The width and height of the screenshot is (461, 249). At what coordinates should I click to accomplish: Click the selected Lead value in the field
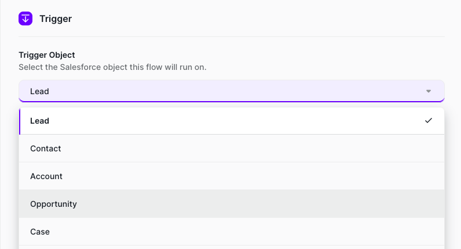(x=40, y=91)
